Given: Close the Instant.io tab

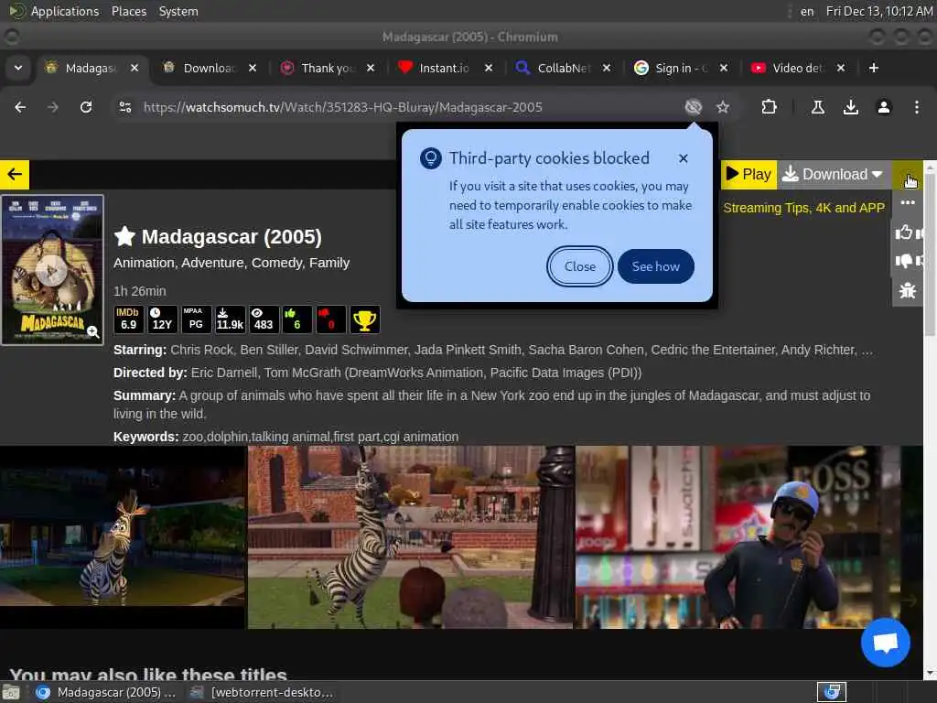Looking at the screenshot, I should [x=489, y=68].
